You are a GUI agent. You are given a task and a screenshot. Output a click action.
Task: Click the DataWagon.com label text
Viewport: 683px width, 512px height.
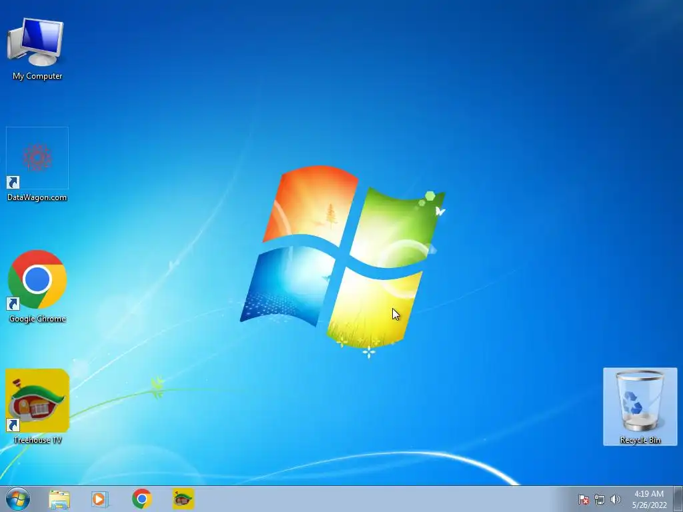point(37,197)
